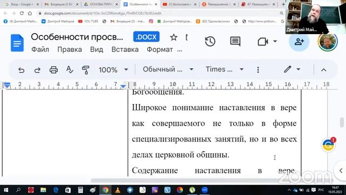Collapse the menus with the chevron up
This screenshot has height=195, width=346.
[x=323, y=70]
